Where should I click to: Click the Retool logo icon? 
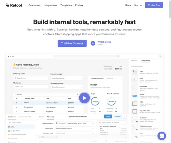[x=7, y=5]
